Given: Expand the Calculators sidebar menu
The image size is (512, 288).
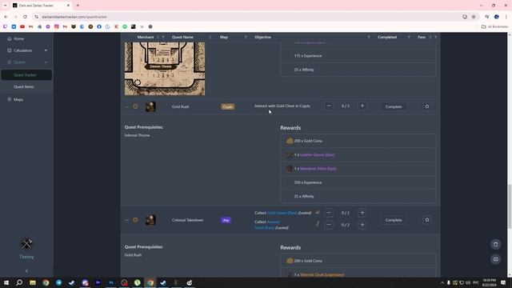Looking at the screenshot, I should (26, 50).
